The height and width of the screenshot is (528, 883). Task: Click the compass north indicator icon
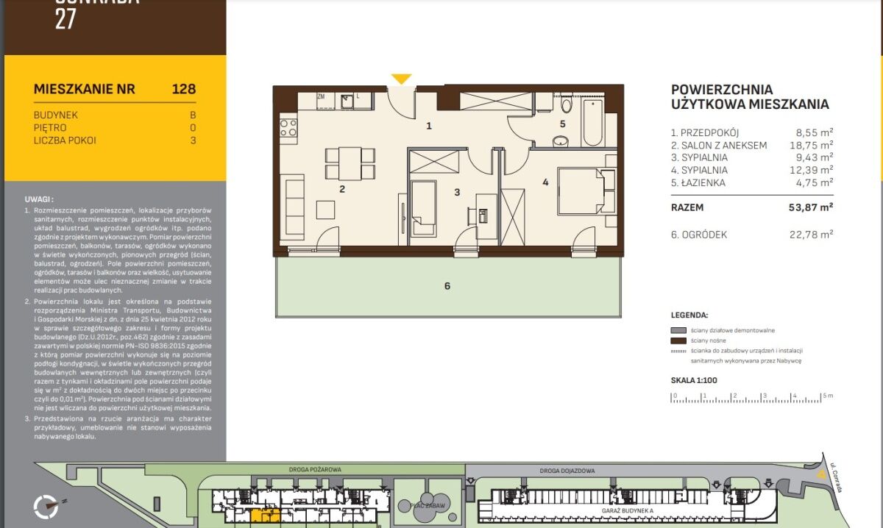46,506
